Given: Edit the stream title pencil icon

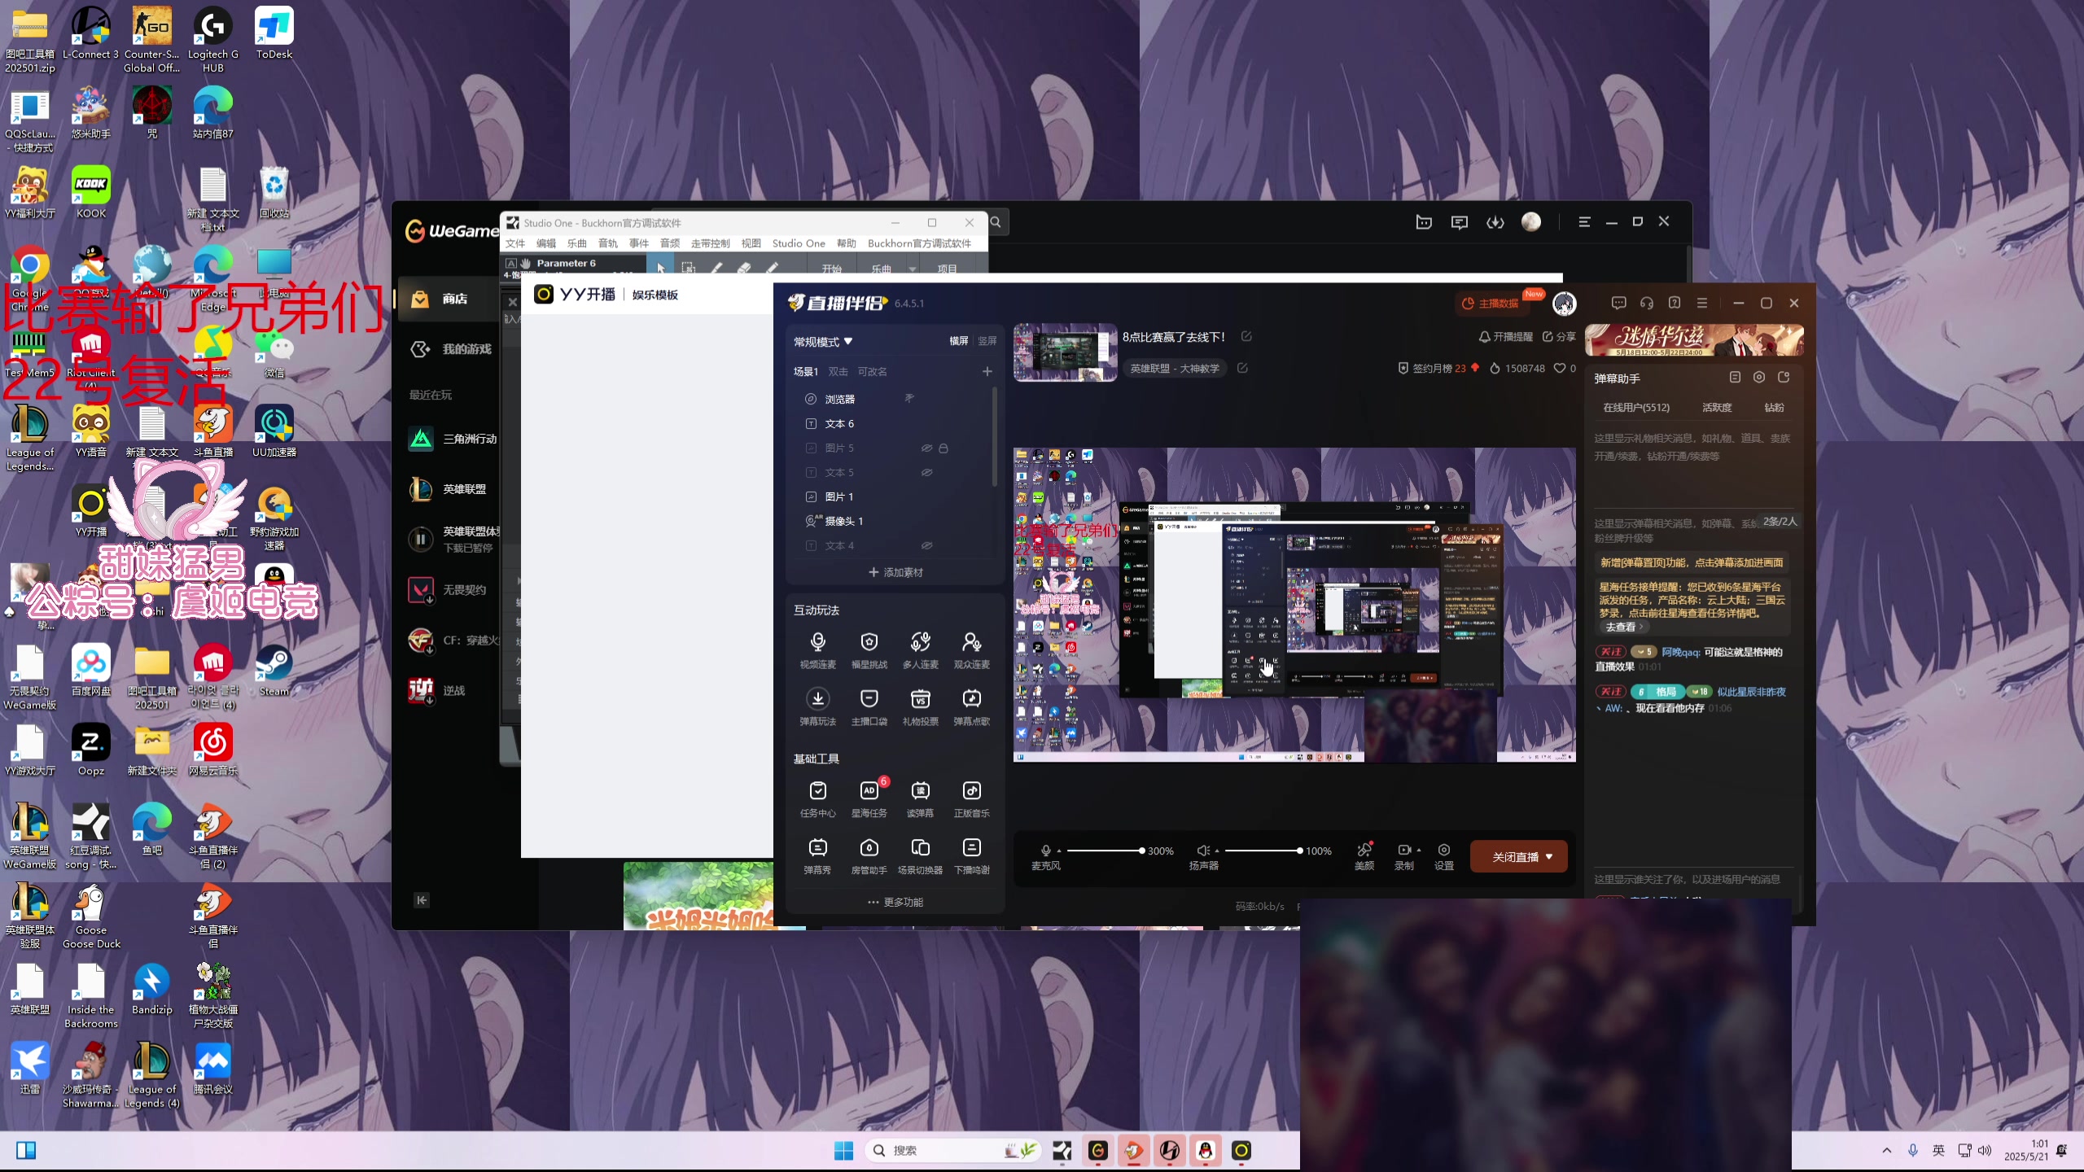Looking at the screenshot, I should 1246,336.
